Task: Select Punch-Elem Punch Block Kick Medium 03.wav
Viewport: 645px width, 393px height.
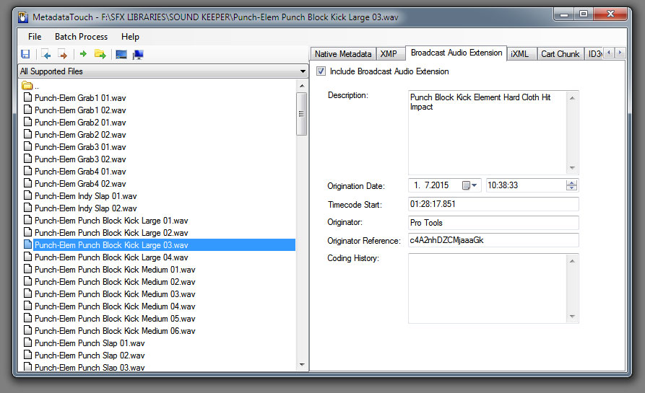Action: (x=114, y=294)
